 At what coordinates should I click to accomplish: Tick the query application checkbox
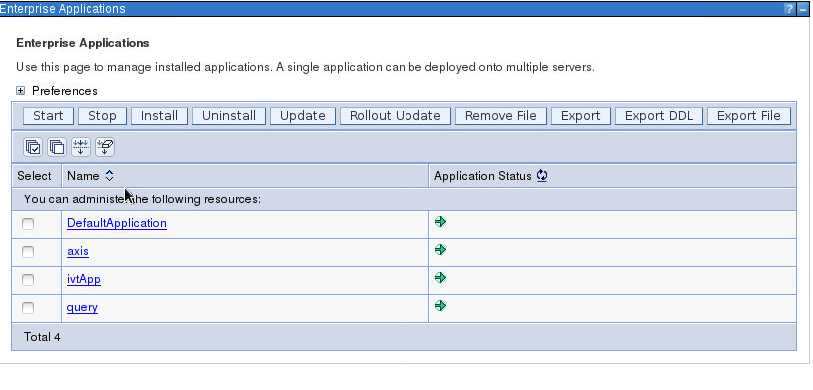click(x=28, y=308)
